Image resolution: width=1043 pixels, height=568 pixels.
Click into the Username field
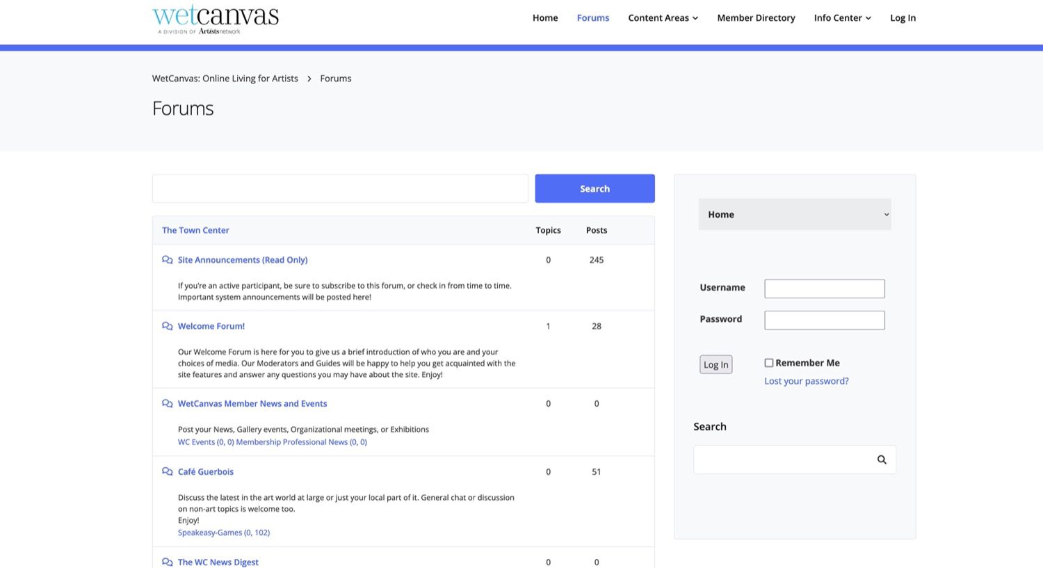[824, 289]
